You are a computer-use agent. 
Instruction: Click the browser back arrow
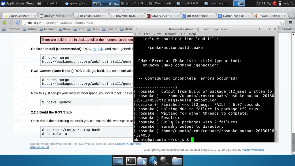click(4, 22)
